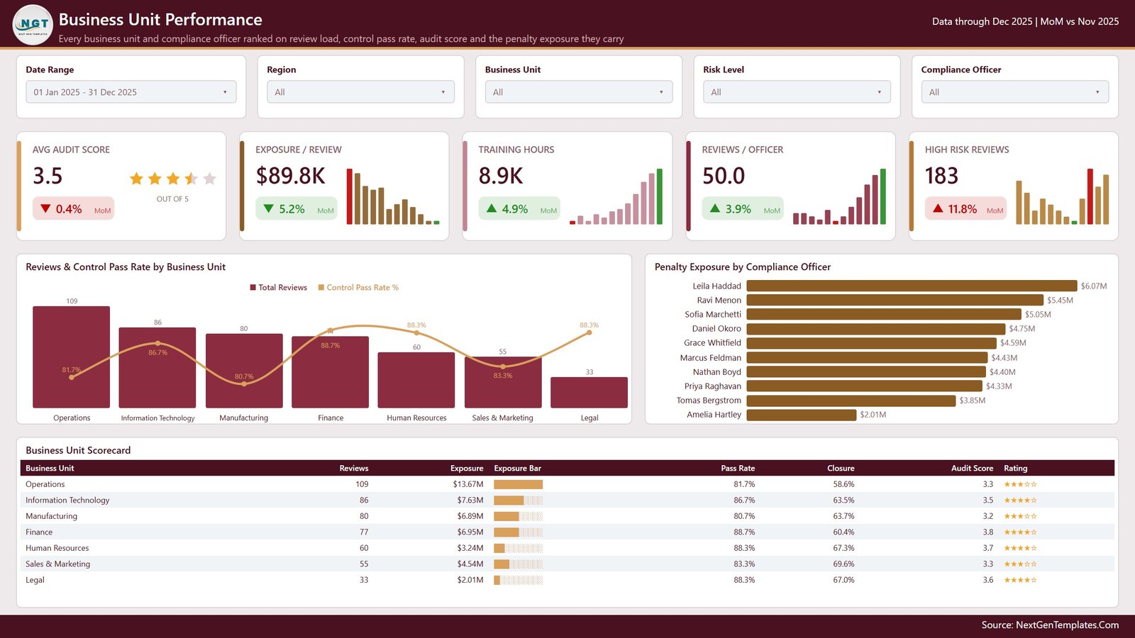Click the Information Technology bar in chart
The height and width of the screenshot is (638, 1135).
pos(157,367)
